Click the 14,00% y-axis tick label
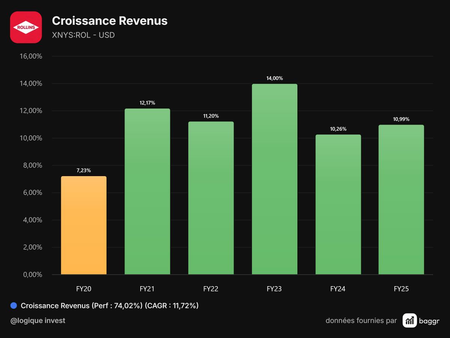The width and height of the screenshot is (450, 338). coord(31,84)
